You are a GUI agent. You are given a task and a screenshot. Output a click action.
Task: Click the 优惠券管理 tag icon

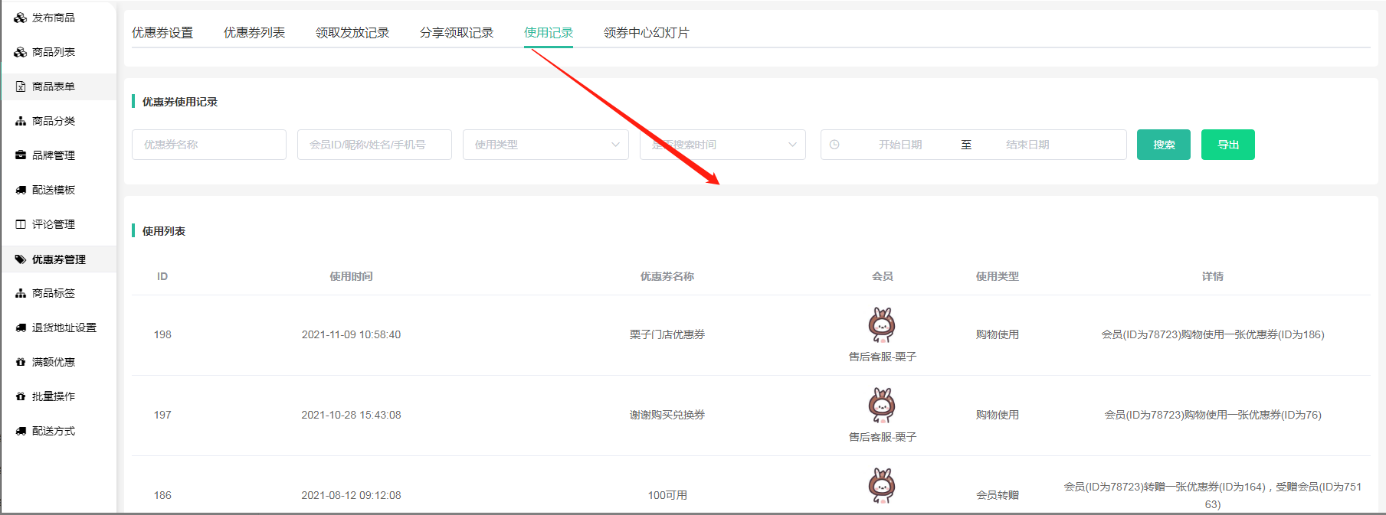point(21,259)
